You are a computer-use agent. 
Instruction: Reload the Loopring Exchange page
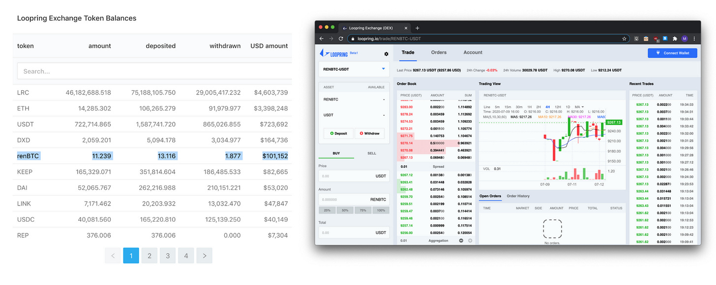tap(341, 38)
